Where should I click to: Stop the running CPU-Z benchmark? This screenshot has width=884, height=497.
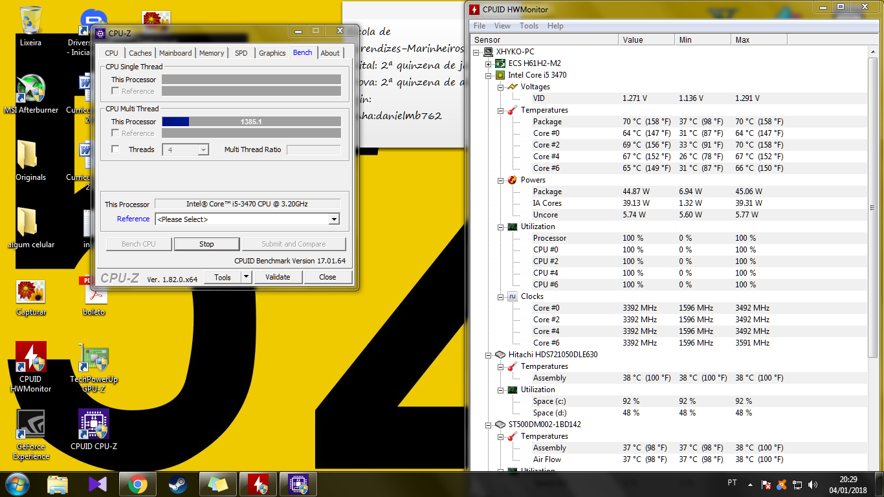coord(206,244)
